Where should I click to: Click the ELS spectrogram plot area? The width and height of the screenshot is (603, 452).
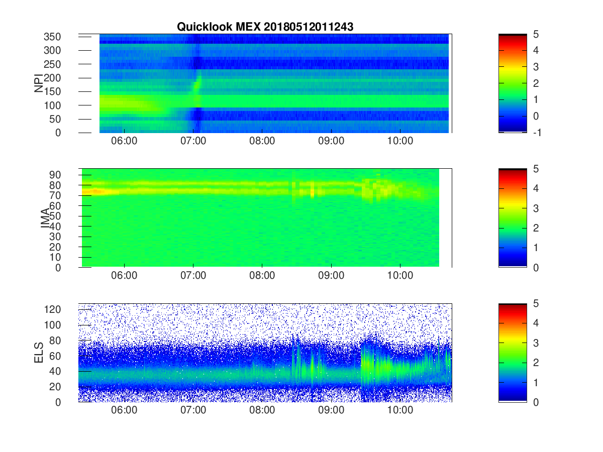pos(265,353)
